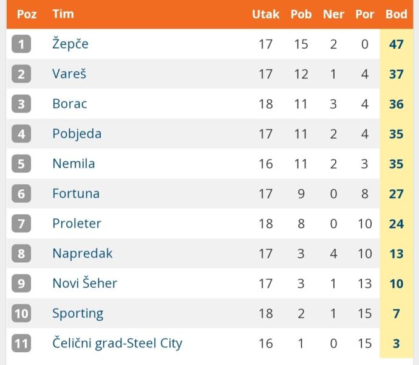This screenshot has height=365, width=419.
Task: Select Žepče's 47 points cell
Action: tap(397, 44)
